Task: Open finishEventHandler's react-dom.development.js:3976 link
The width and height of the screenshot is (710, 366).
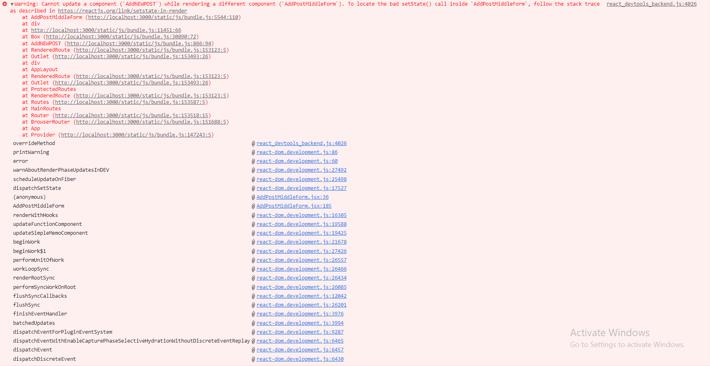Action: [300, 314]
